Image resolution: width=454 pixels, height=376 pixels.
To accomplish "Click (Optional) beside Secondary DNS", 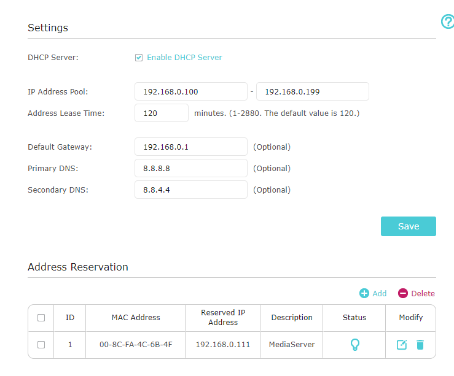I will click(272, 190).
